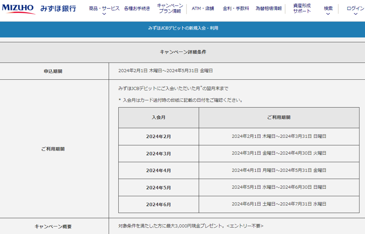This screenshot has height=234, width=365.
Task: Select 申込期間 row label
Action: (53, 71)
